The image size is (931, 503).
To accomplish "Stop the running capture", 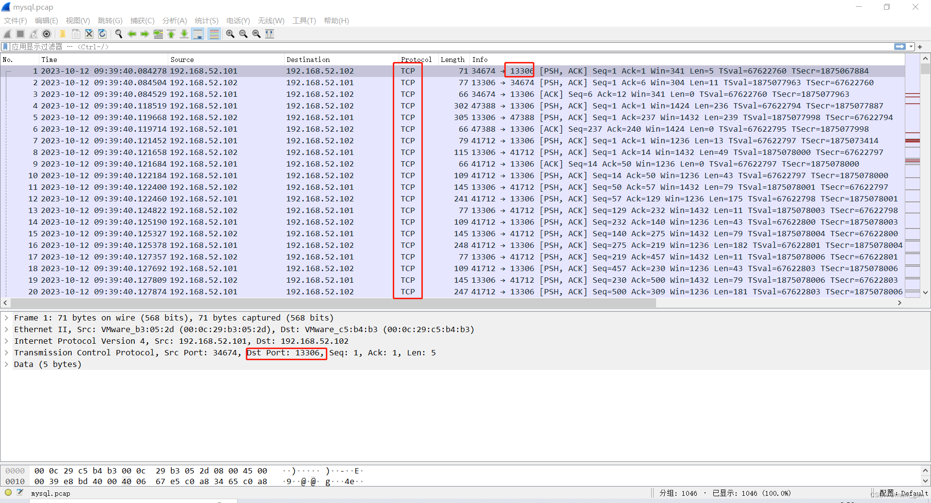I will click(20, 34).
